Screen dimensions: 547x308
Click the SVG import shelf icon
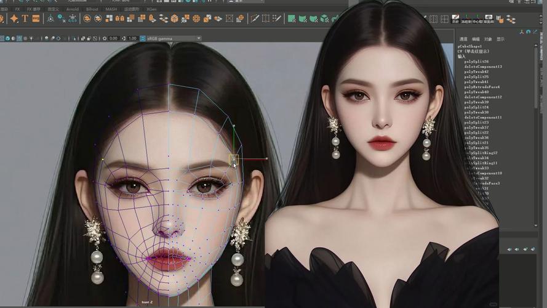pos(36,18)
